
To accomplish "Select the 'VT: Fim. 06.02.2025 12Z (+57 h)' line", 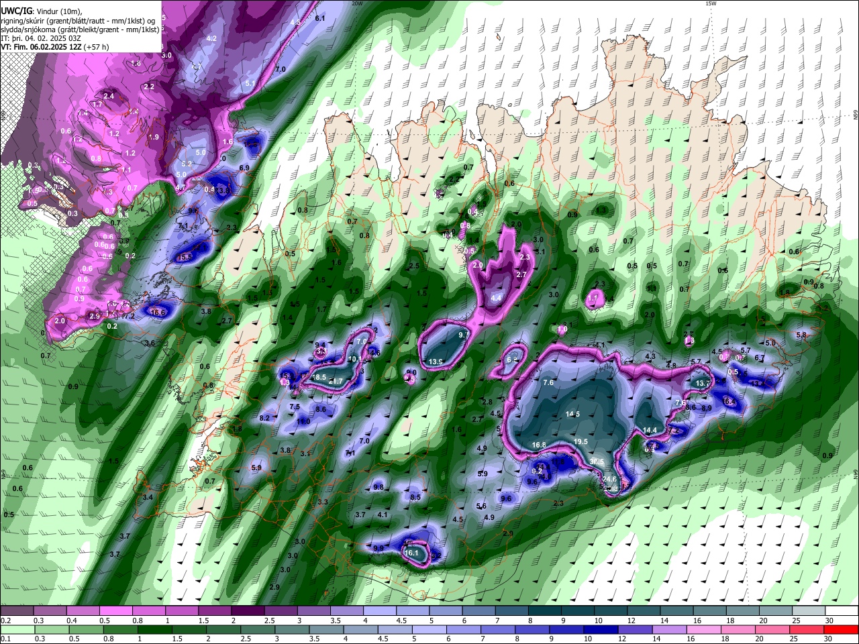I will click(54, 47).
